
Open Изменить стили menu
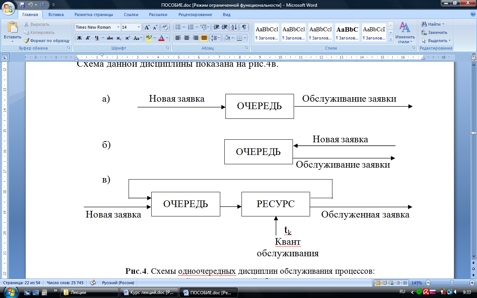click(405, 33)
